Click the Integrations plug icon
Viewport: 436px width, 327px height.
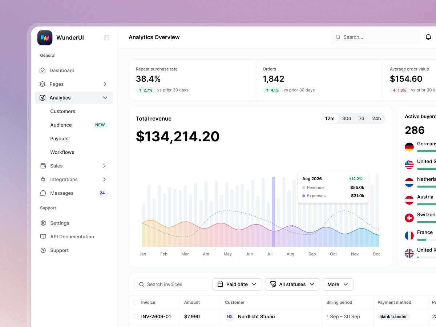(43, 179)
